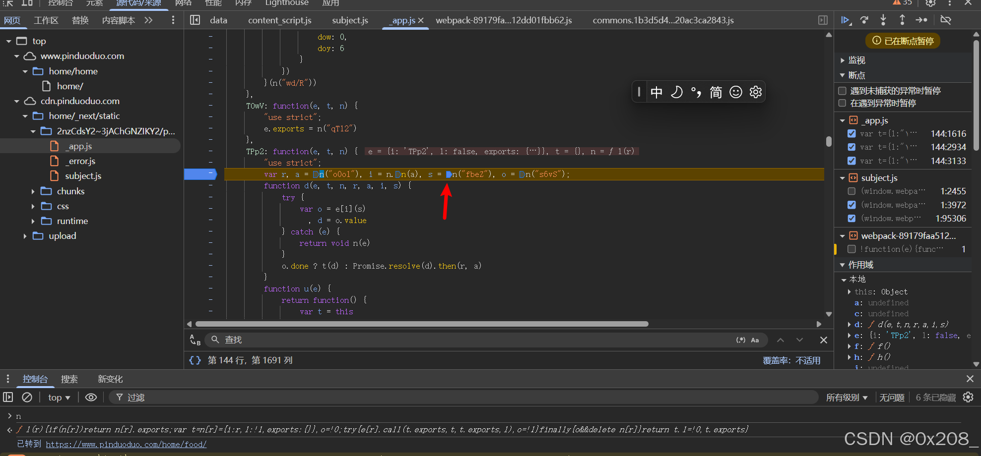The image size is (981, 456).
Task: Enable pause on caught exceptions
Action: coord(842,103)
